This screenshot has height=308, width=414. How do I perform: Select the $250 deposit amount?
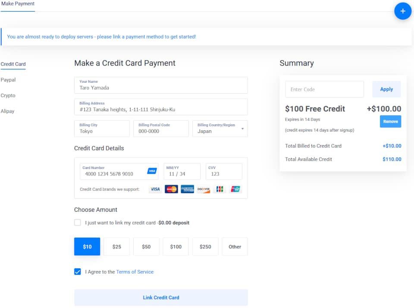(x=205, y=246)
